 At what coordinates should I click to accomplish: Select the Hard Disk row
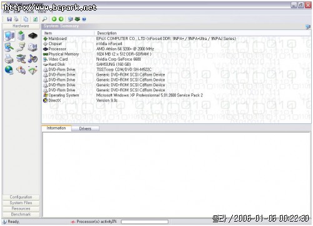point(177,64)
